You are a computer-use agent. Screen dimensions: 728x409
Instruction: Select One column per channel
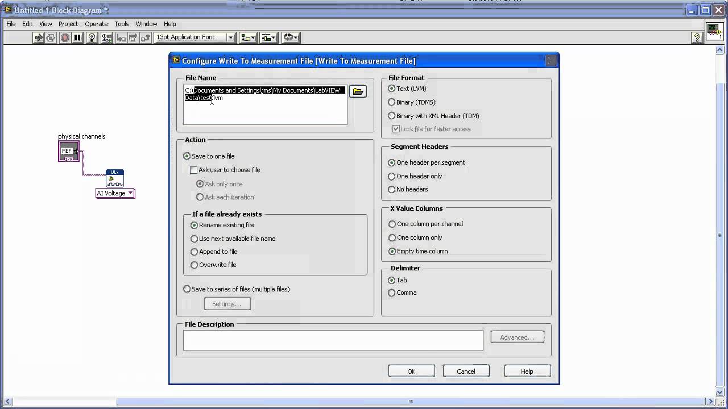425,224
